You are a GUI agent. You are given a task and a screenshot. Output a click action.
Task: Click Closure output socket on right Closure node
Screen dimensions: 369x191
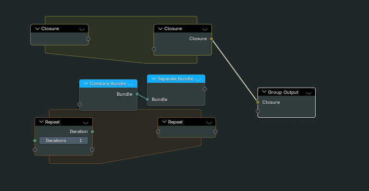[211, 39]
